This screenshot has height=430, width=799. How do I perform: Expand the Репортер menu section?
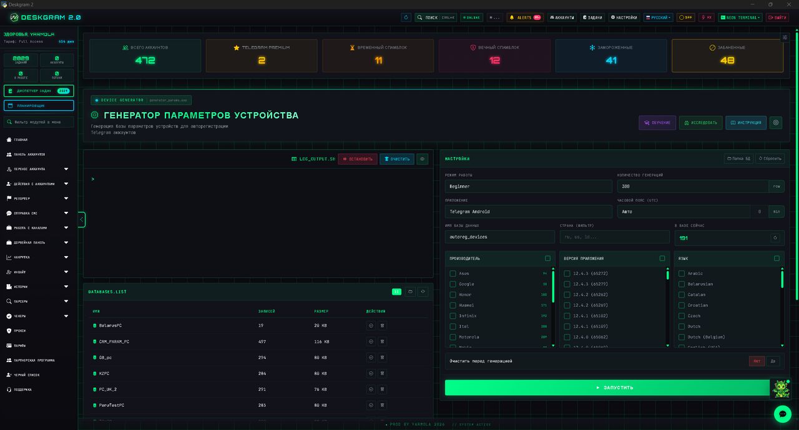(39, 198)
